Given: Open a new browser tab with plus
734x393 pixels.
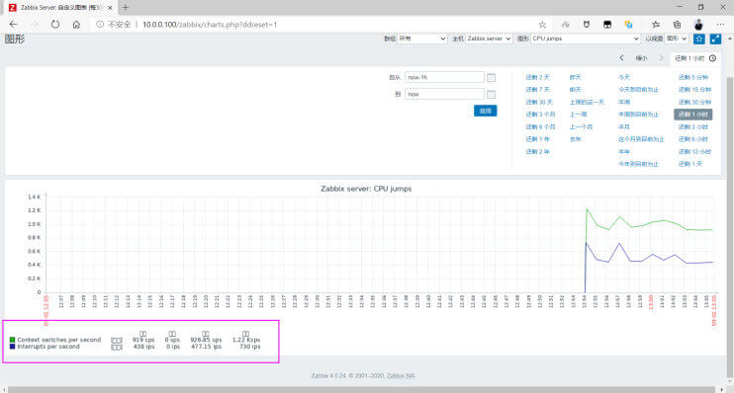Looking at the screenshot, I should coord(125,8).
